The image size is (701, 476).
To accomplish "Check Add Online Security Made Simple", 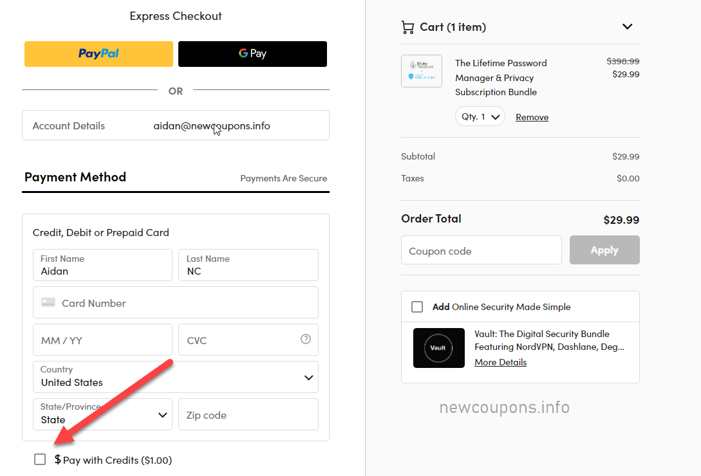I will pyautogui.click(x=416, y=307).
